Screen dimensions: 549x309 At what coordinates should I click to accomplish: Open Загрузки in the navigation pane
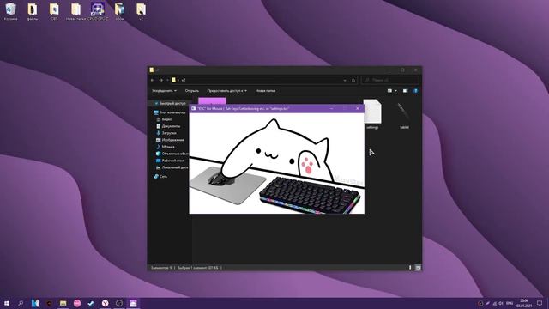(x=166, y=133)
